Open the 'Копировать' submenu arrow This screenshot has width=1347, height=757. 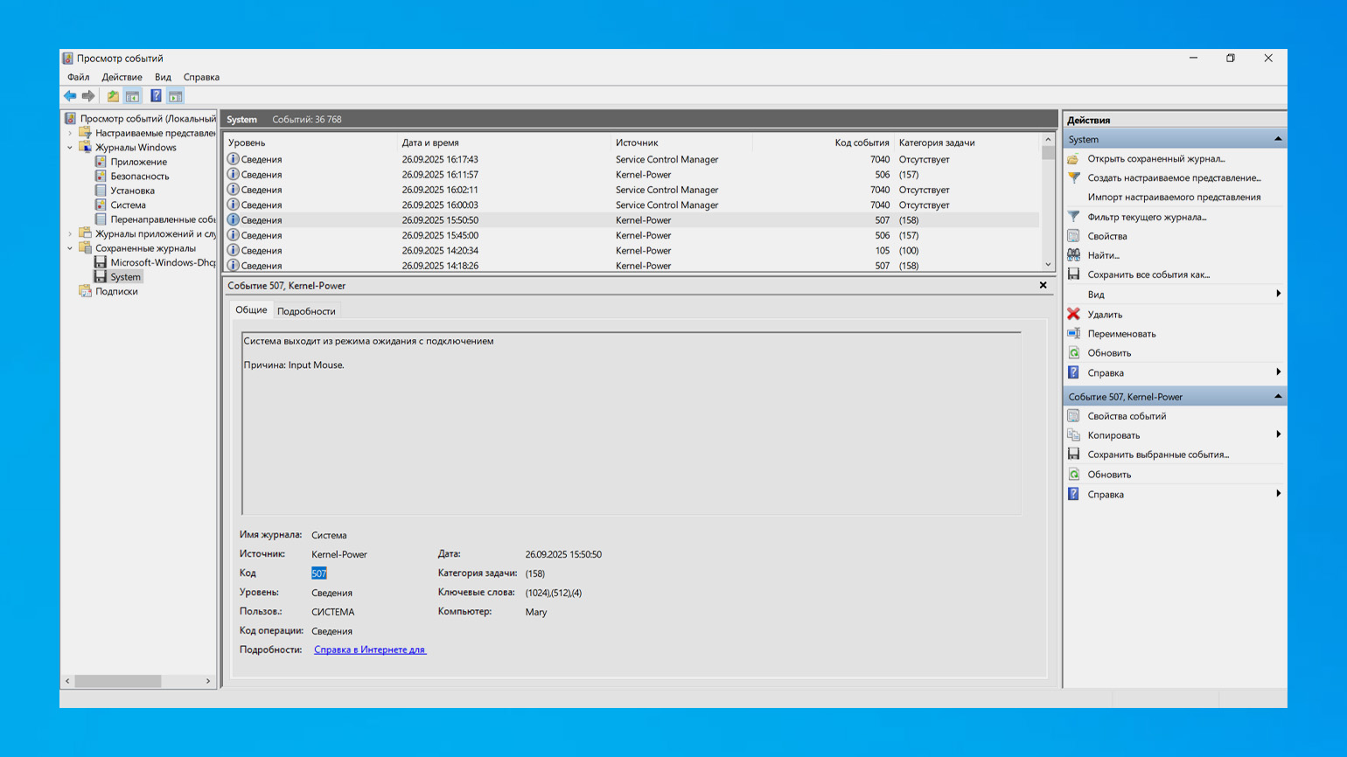tap(1278, 434)
